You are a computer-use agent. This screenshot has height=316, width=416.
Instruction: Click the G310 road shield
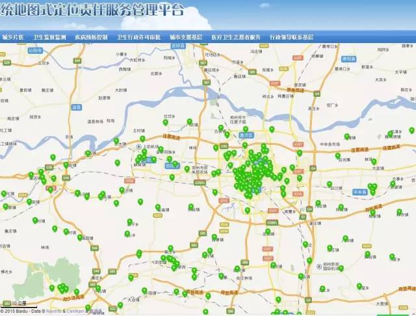tap(129, 181)
